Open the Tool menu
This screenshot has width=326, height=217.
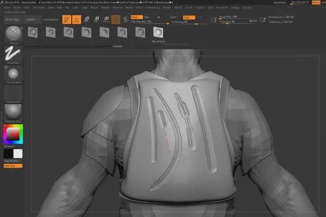point(210,8)
